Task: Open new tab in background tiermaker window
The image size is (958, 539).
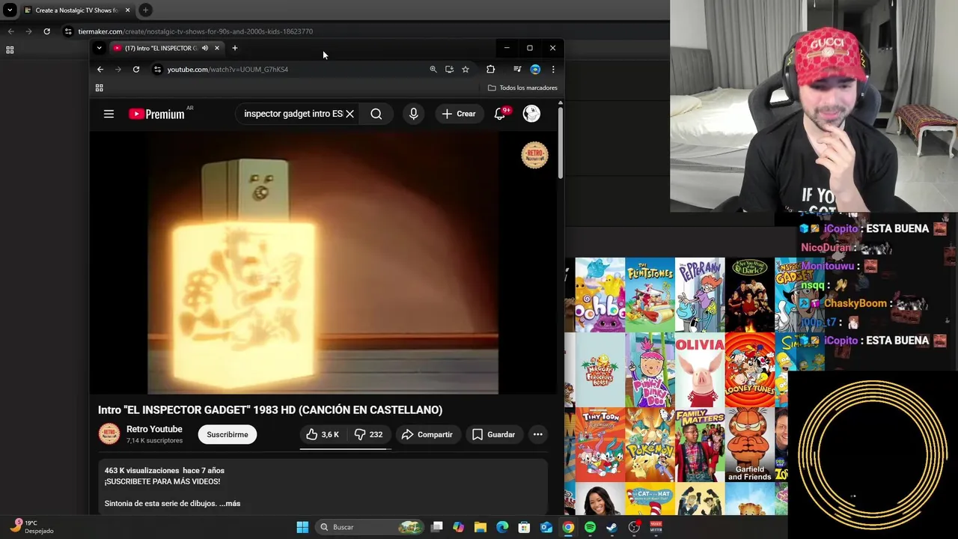Action: 145,10
